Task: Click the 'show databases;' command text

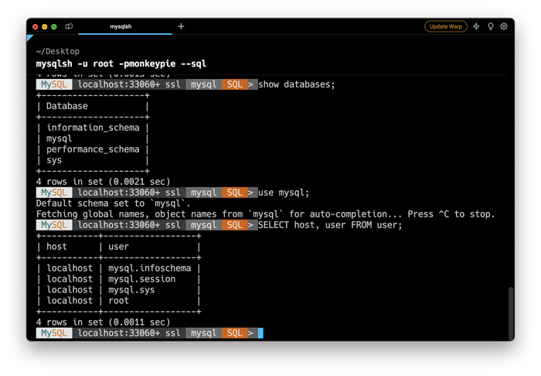Action: coord(296,84)
